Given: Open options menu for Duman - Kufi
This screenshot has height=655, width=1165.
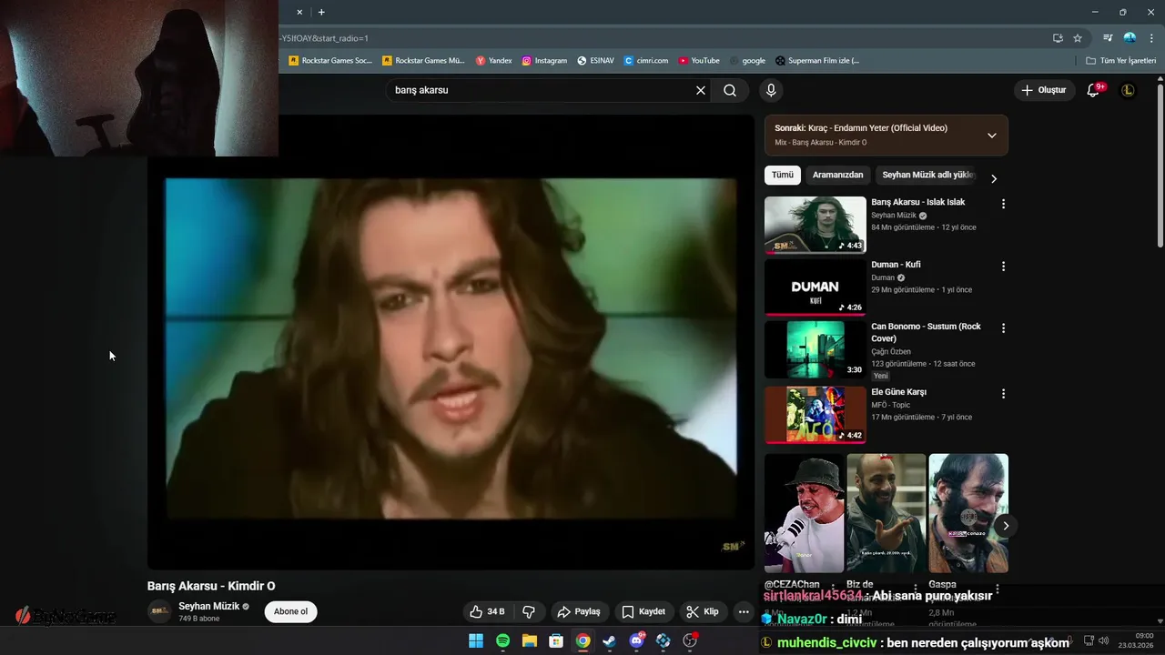Looking at the screenshot, I should click(1003, 267).
